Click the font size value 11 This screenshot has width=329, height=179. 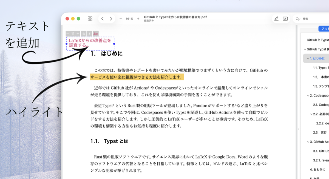[73, 33]
